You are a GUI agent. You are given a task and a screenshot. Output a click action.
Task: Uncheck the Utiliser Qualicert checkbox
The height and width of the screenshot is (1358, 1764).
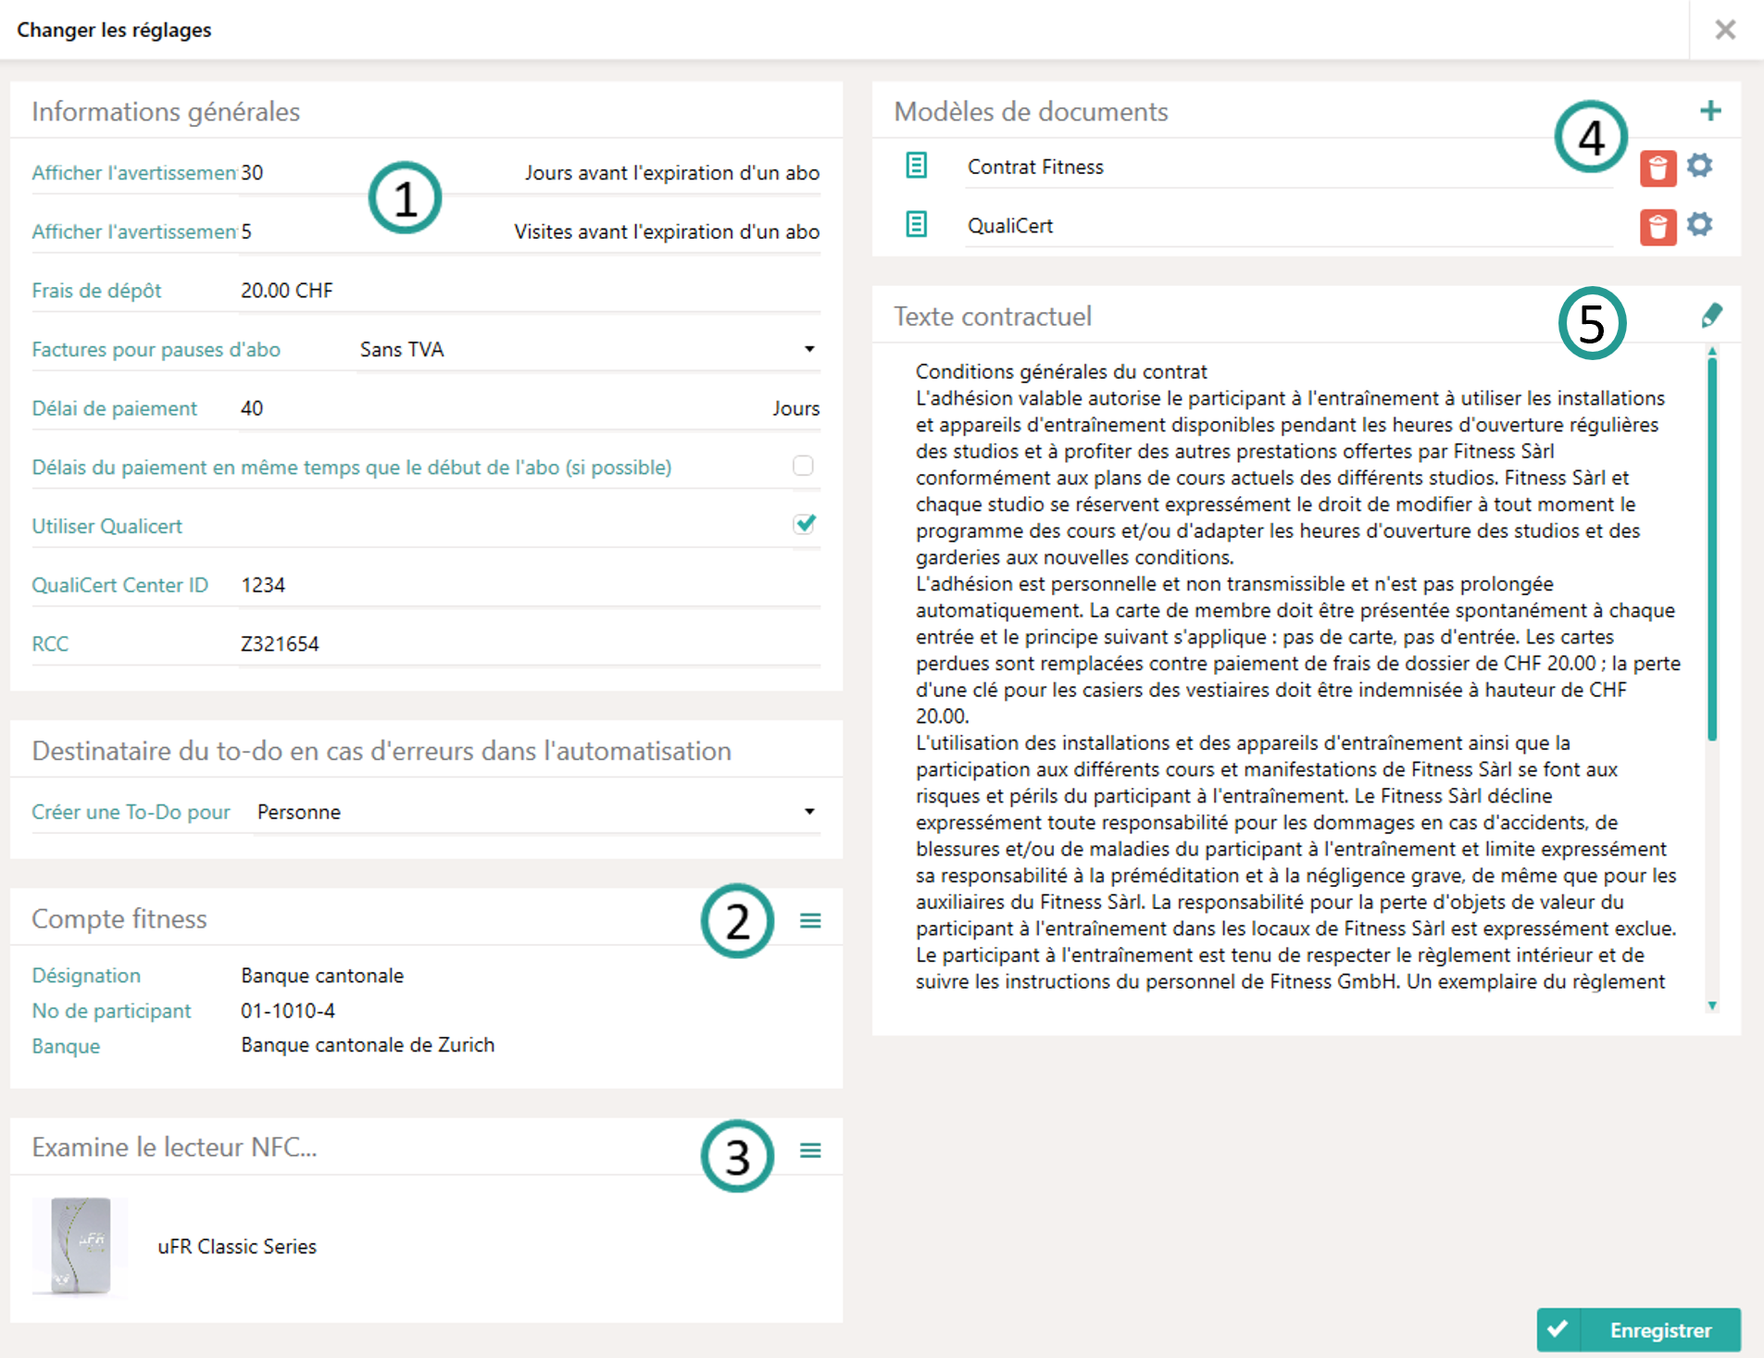(x=804, y=524)
